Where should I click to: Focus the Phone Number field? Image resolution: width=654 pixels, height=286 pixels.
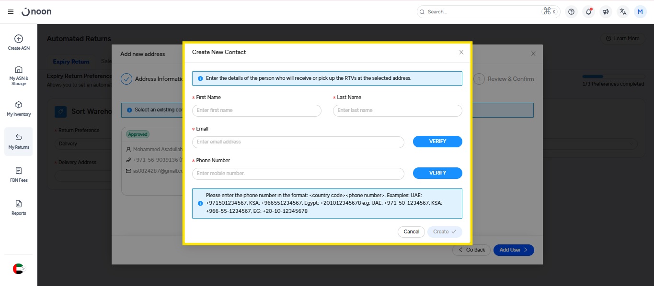(298, 174)
